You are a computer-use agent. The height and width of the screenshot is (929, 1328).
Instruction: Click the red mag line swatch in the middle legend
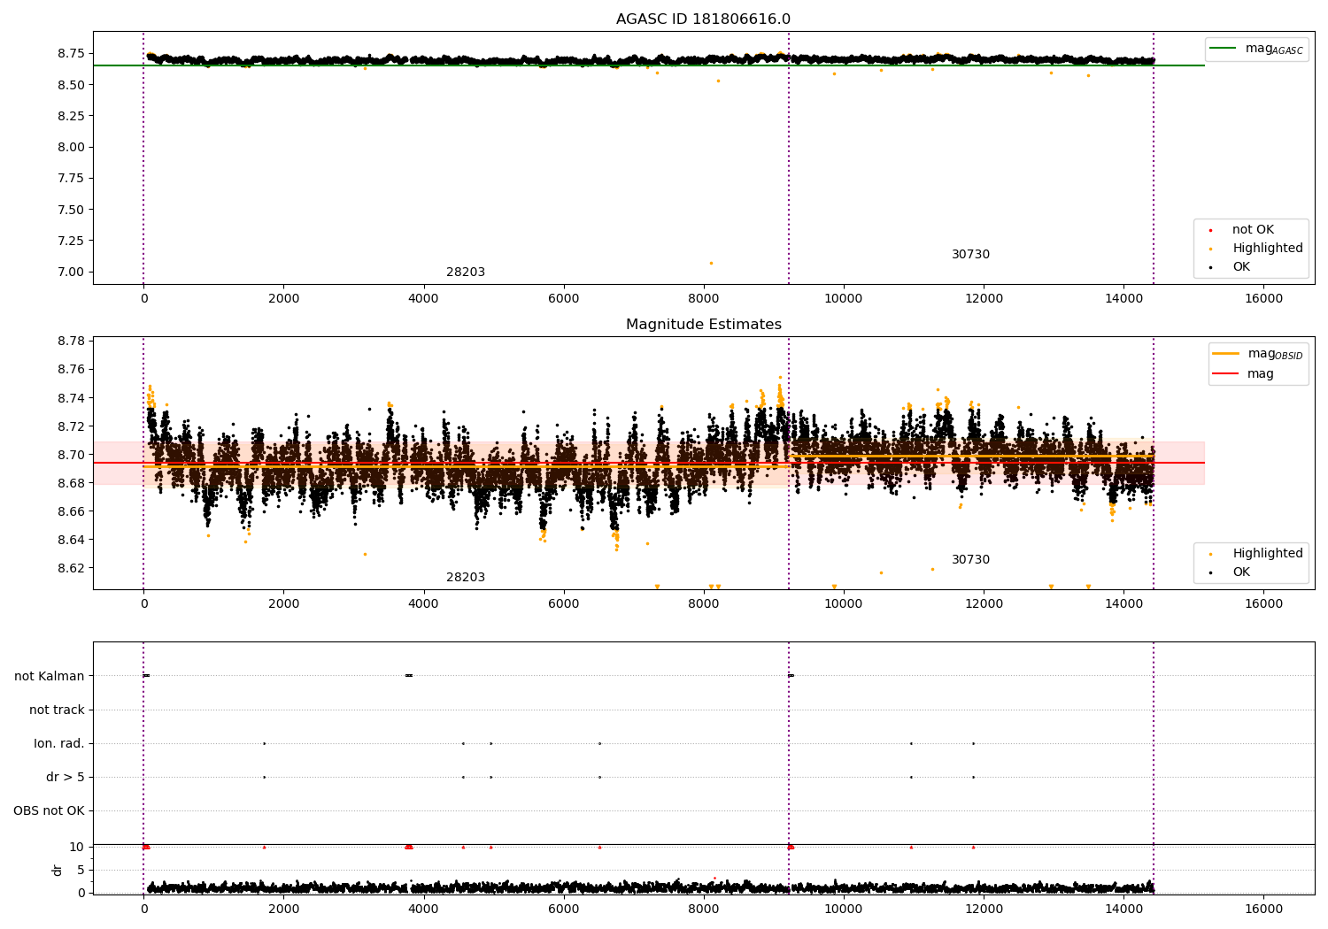point(1225,373)
